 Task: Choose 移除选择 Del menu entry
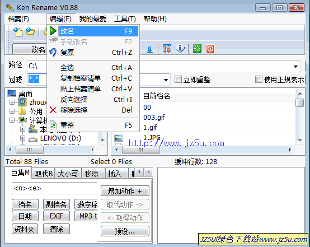93,110
